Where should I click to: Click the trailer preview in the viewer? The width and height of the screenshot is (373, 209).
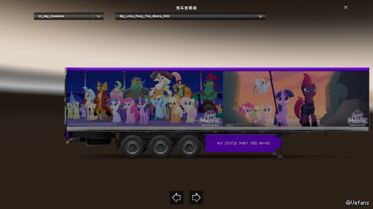tap(217, 112)
